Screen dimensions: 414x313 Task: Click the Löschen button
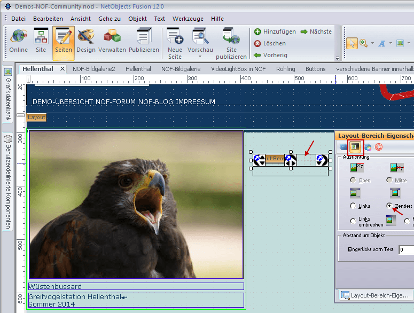270,43
